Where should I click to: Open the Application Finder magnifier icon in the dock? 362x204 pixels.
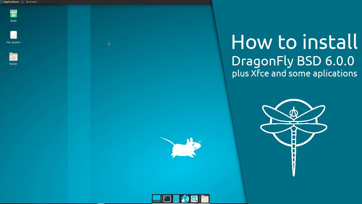coord(194,199)
